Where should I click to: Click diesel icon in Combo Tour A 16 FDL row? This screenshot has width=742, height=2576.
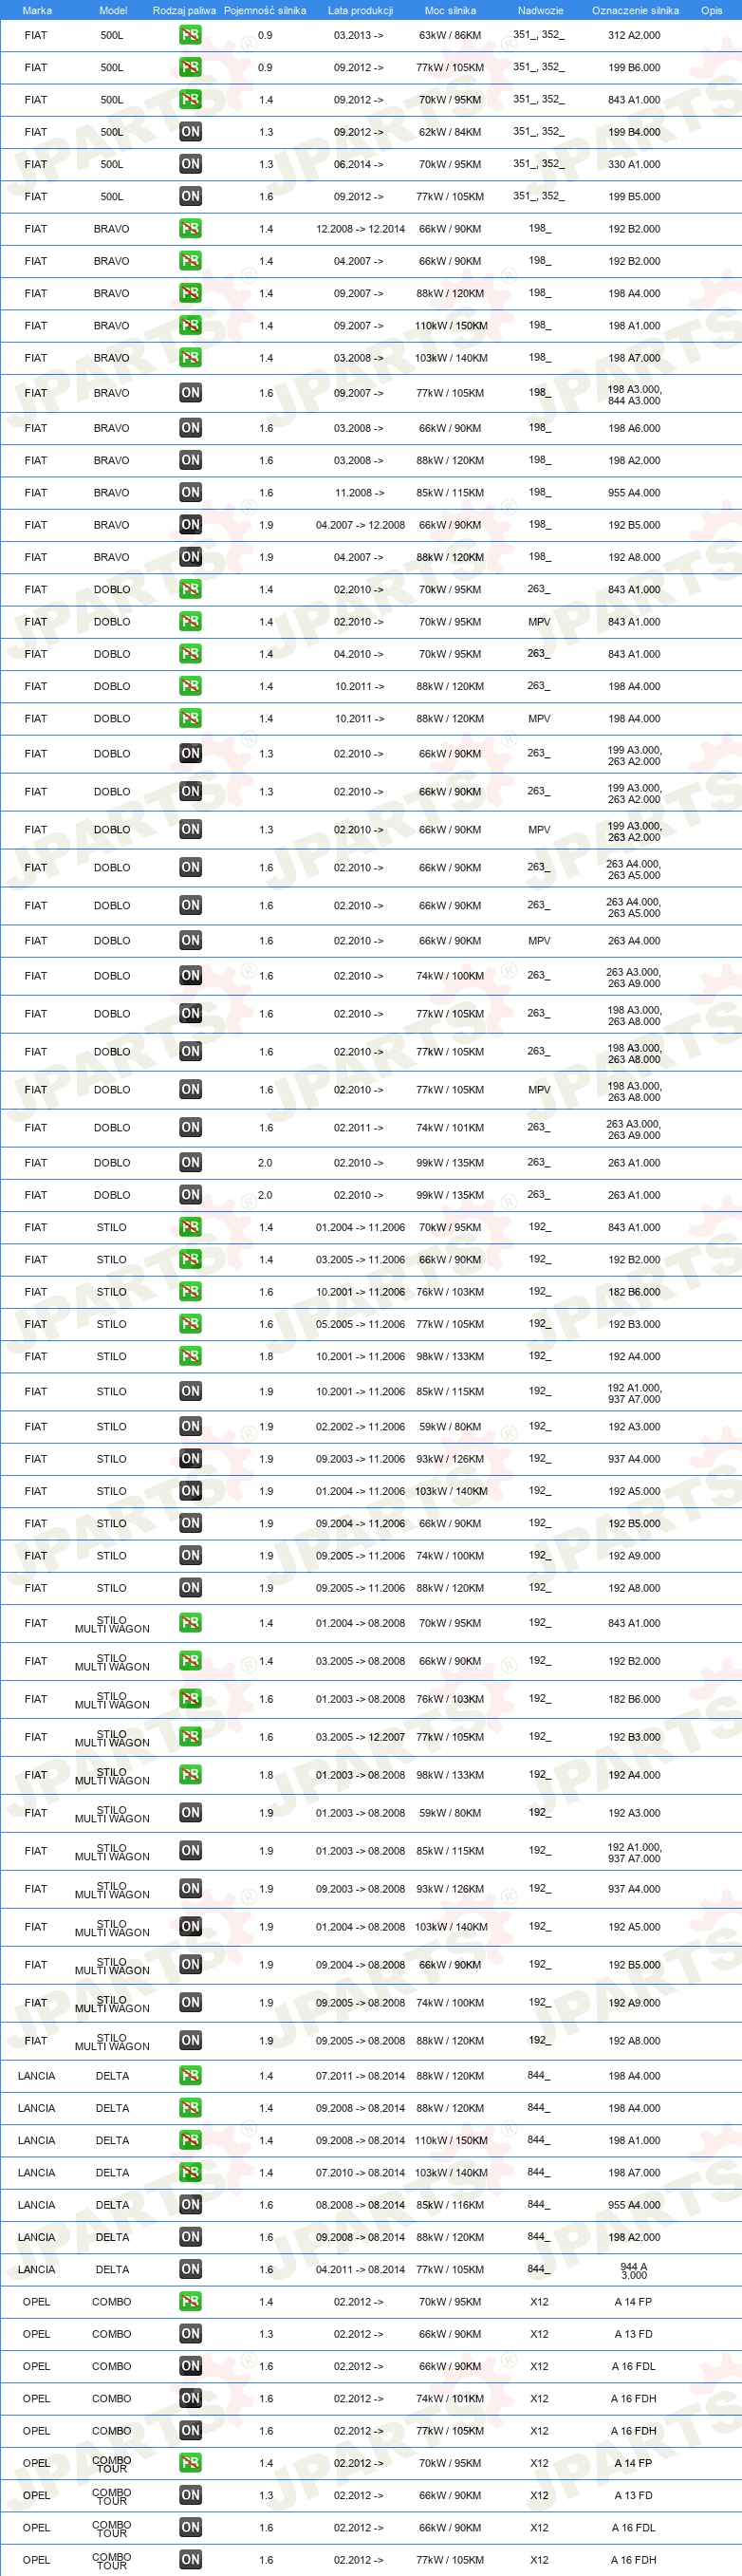[190, 2527]
